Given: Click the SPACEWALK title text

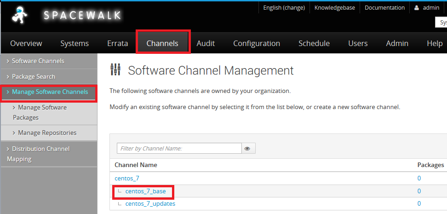Looking at the screenshot, I should (82, 15).
